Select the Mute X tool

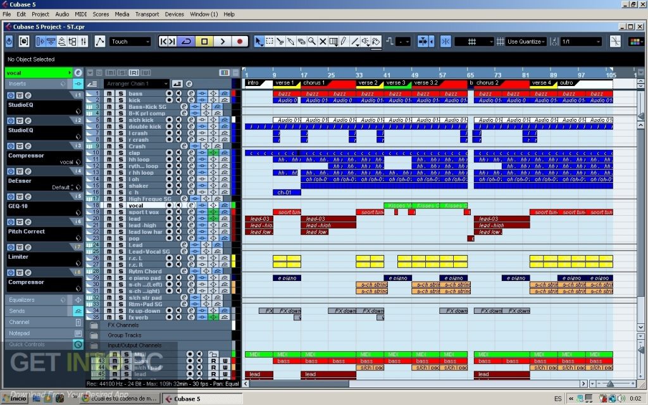click(x=323, y=41)
